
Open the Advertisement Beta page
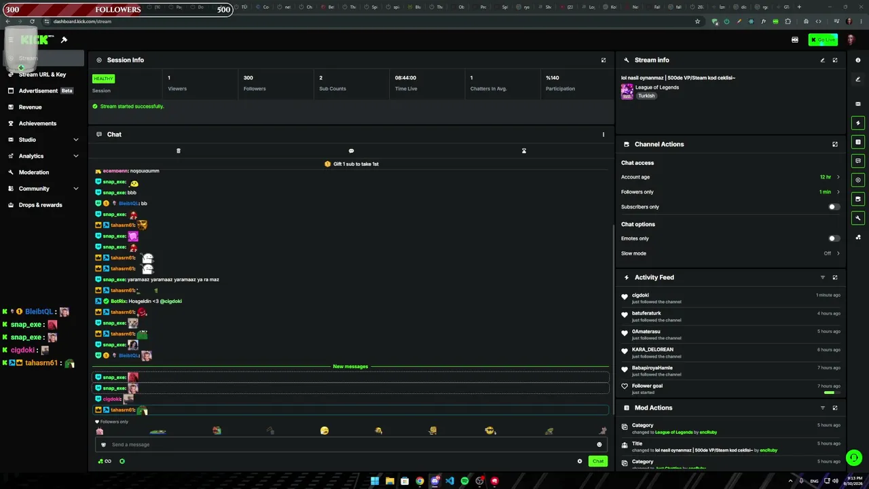click(x=43, y=91)
